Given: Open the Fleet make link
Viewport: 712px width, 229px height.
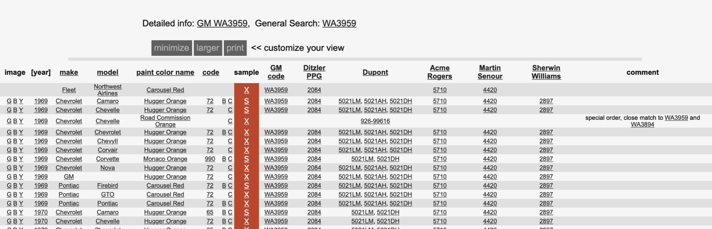Looking at the screenshot, I should (x=69, y=90).
